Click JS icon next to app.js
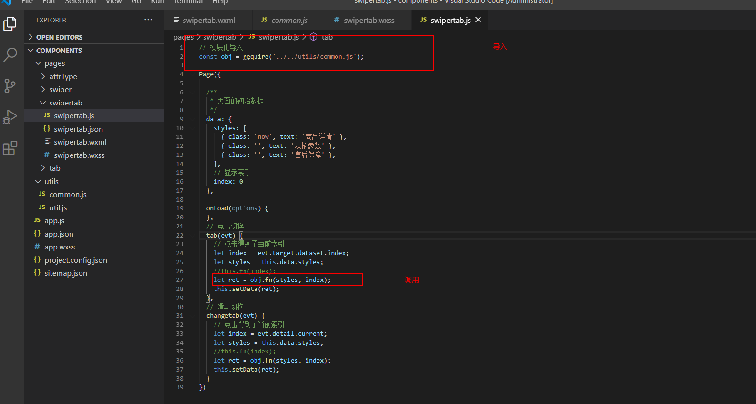 (37, 220)
